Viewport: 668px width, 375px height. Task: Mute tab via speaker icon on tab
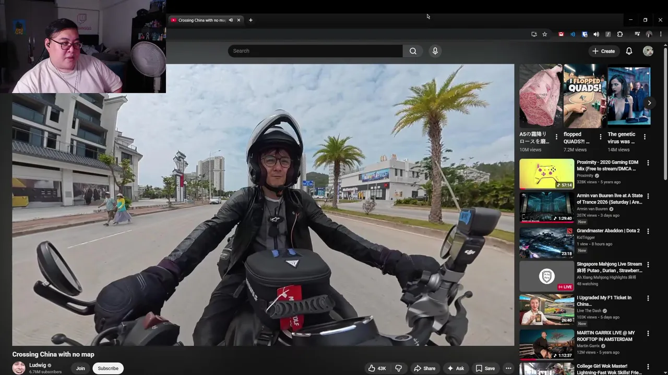tap(231, 20)
